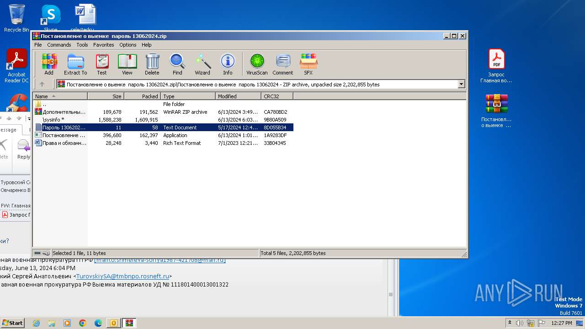Click CRC32 value CA780BD2

coord(275,112)
